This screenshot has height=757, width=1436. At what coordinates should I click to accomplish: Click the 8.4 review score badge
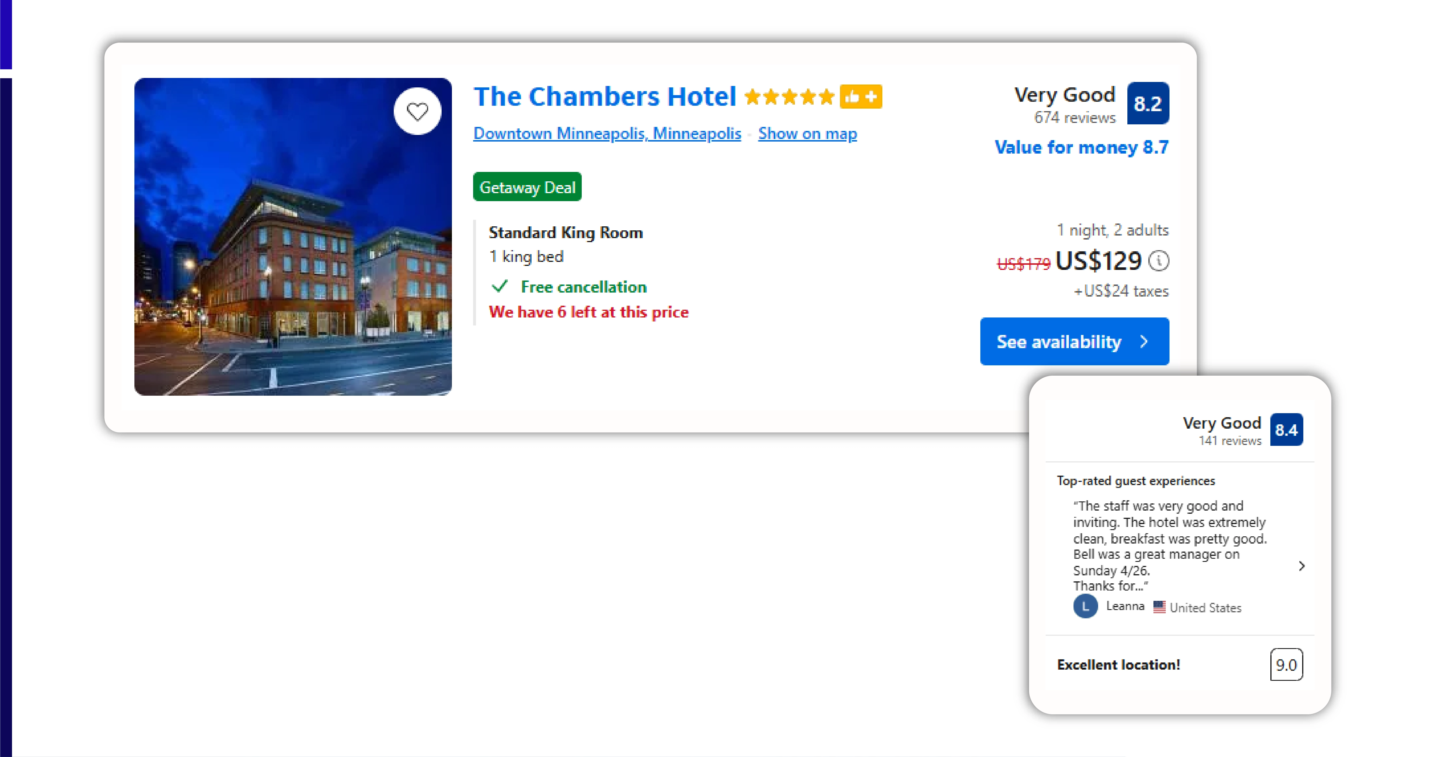click(1287, 430)
